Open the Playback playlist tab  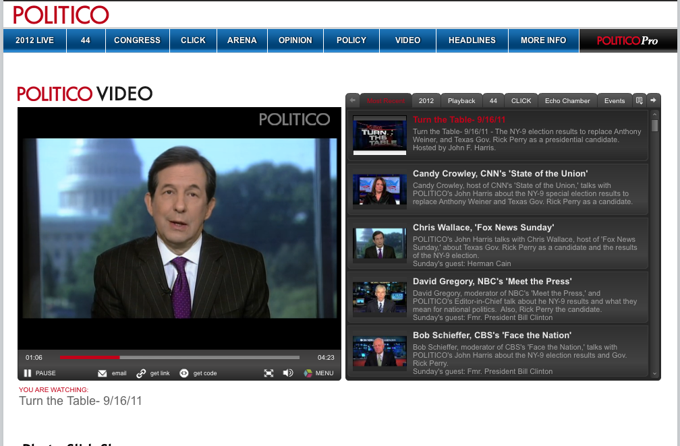click(461, 101)
